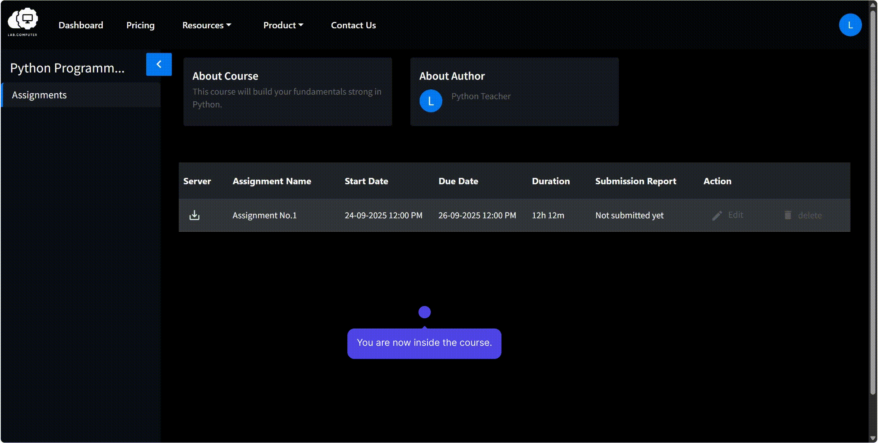Click the pencil edit icon
Image resolution: width=878 pixels, height=443 pixels.
click(x=717, y=216)
